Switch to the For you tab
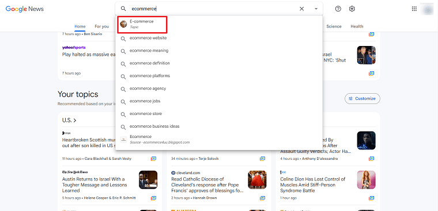Image resolution: width=438 pixels, height=211 pixels. point(101,26)
